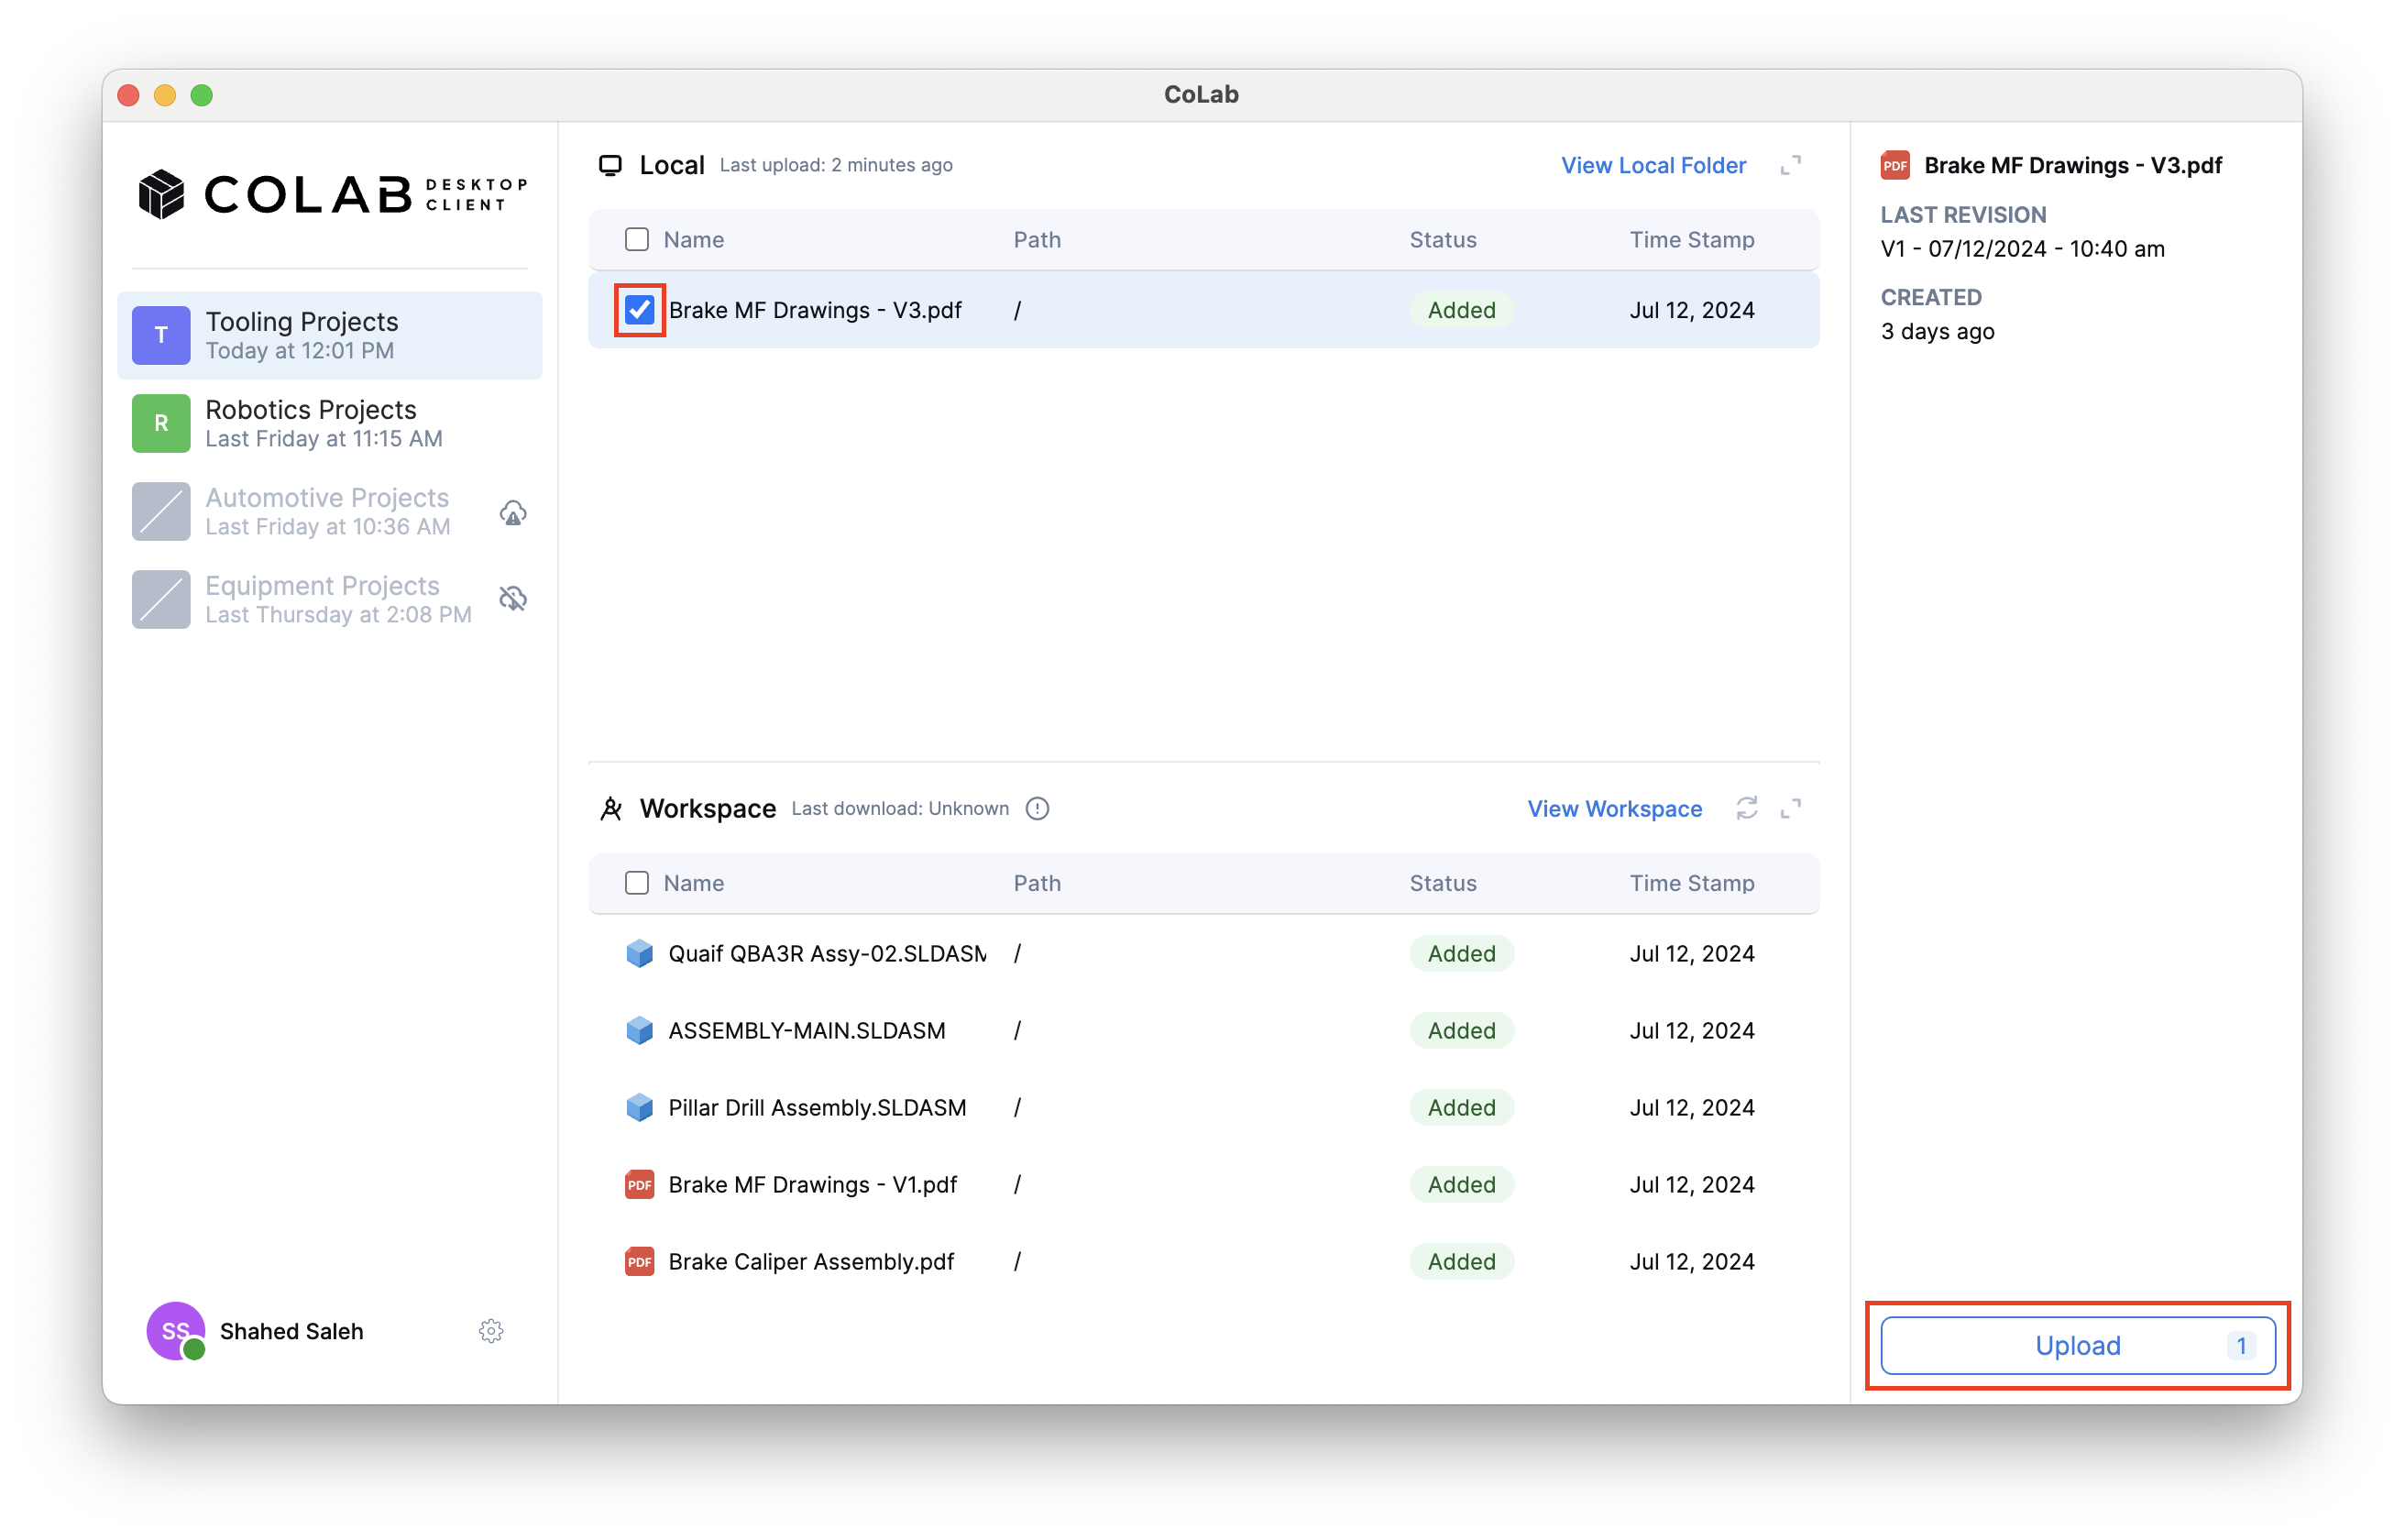Click the cloud warning icon beside Automotive Projects
Image resolution: width=2405 pixels, height=1540 pixels.
click(x=512, y=512)
